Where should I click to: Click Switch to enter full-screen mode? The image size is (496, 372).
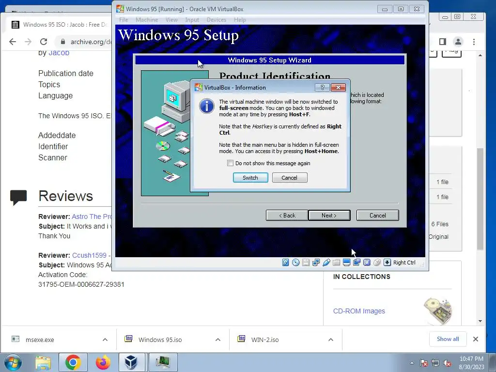click(x=250, y=178)
